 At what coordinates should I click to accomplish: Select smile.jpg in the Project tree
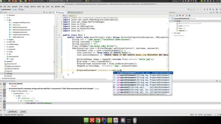(x=9, y=73)
